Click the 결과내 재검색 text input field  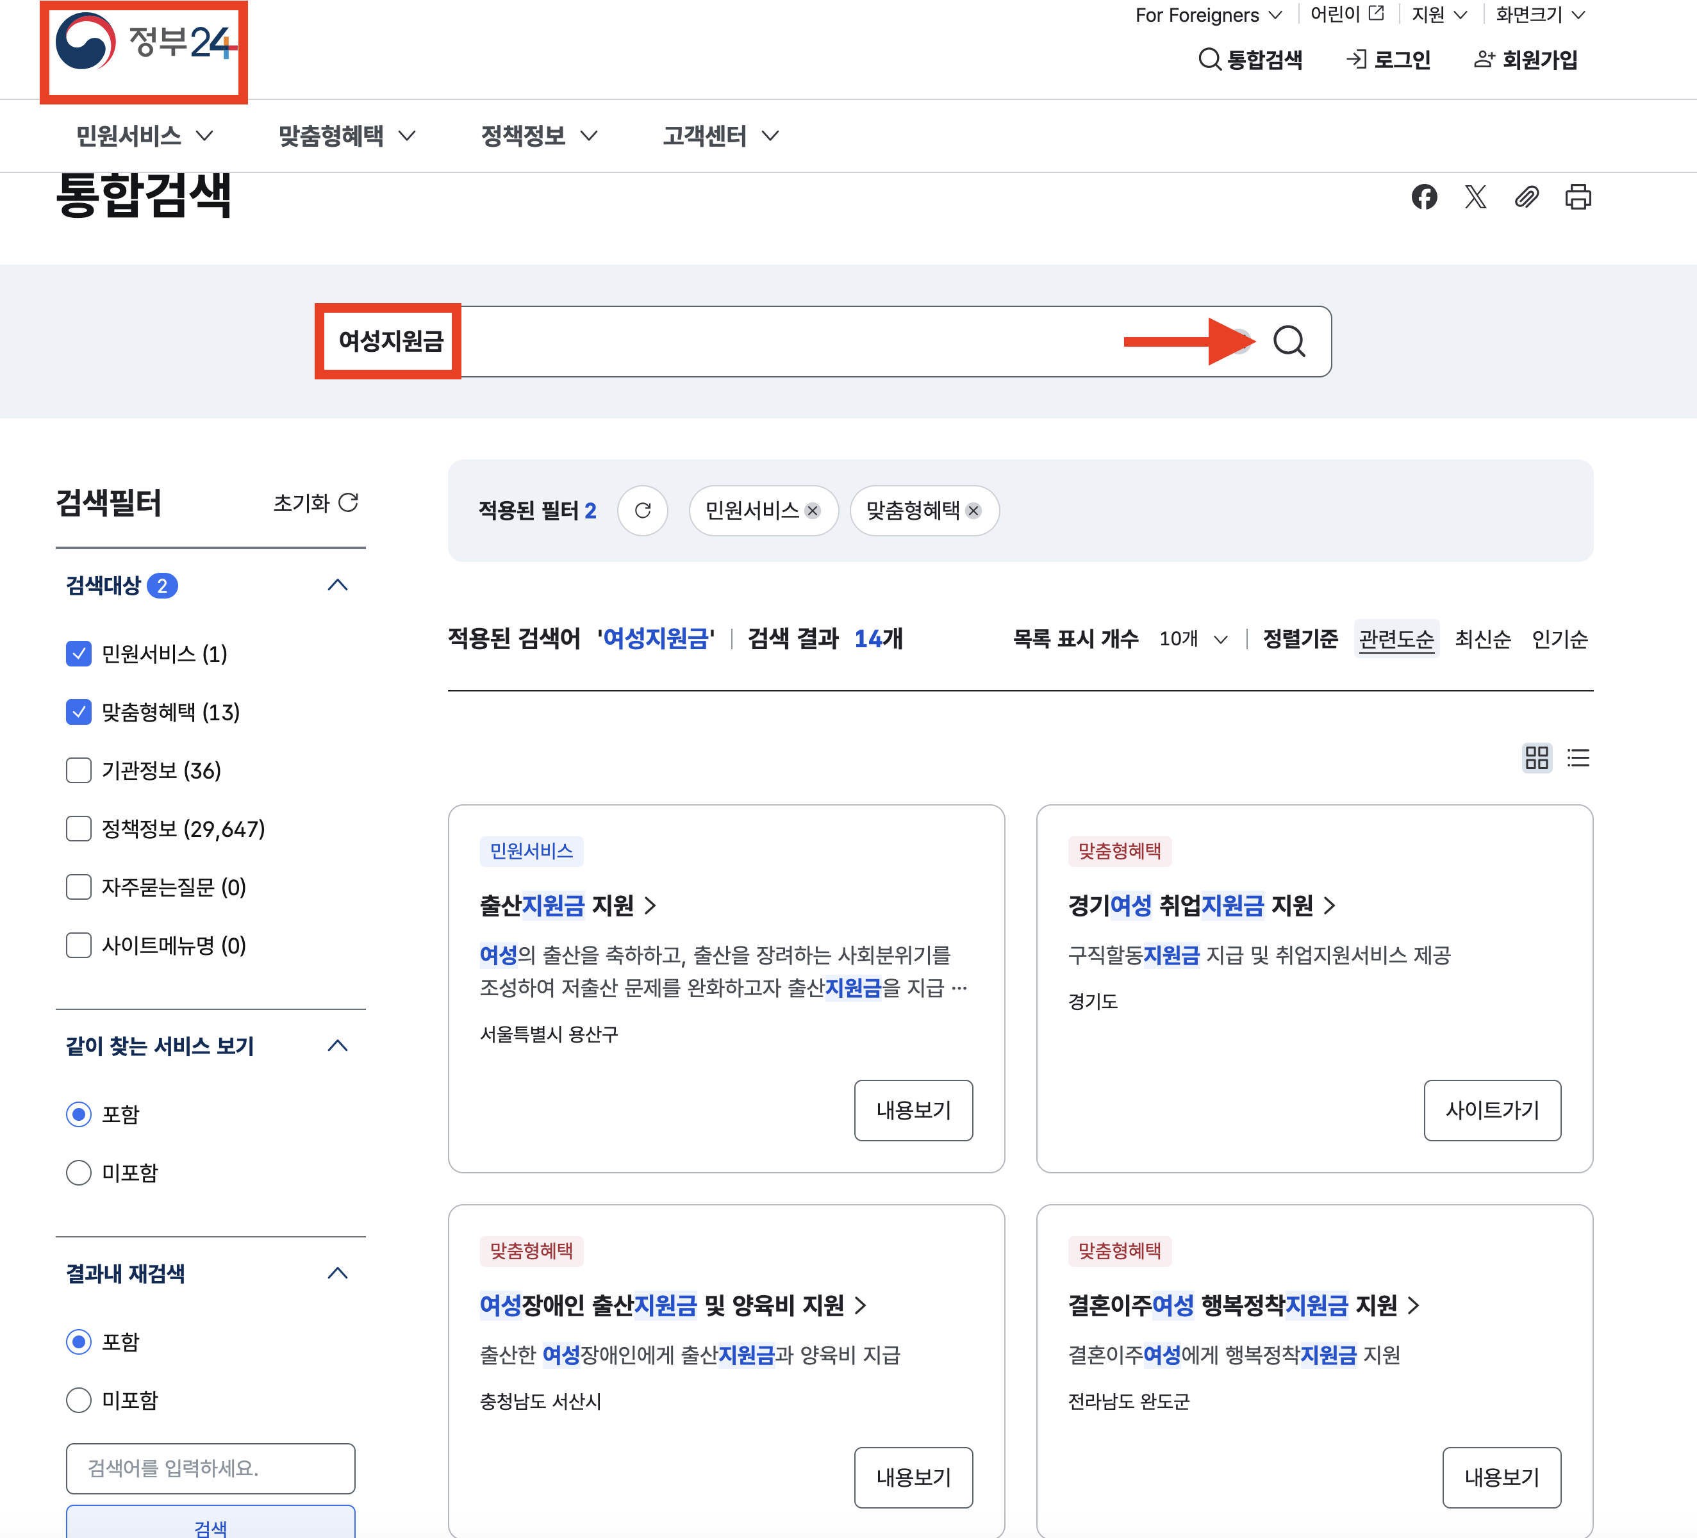(x=210, y=1468)
